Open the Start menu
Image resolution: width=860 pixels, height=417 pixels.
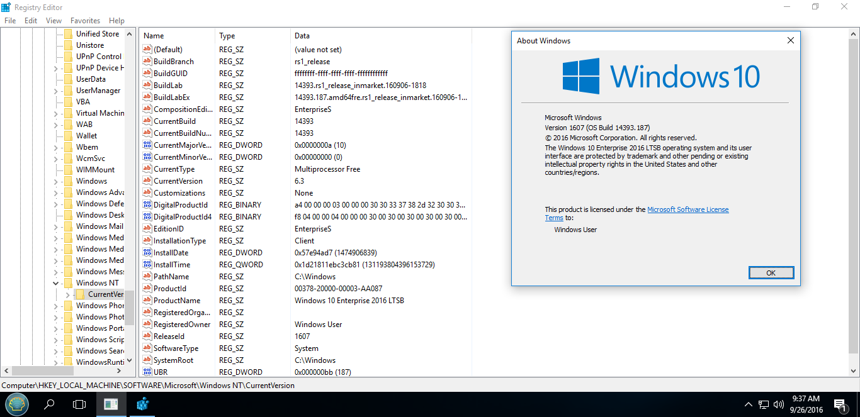tap(17, 404)
